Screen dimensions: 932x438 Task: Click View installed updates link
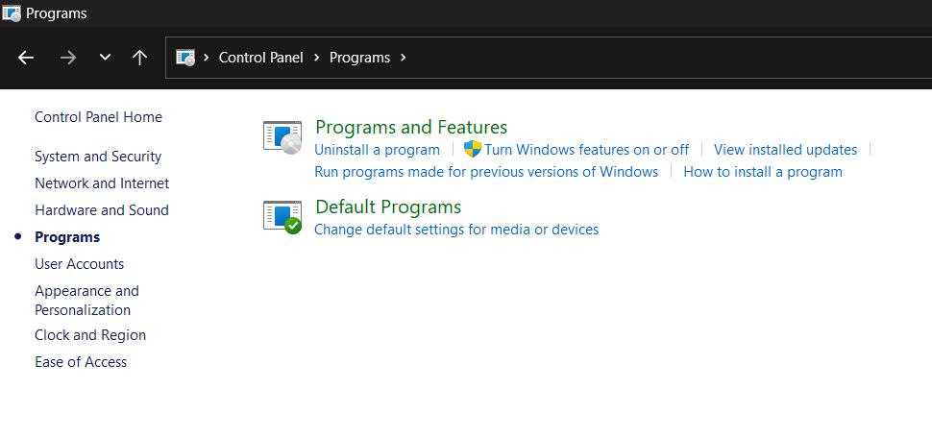pyautogui.click(x=785, y=150)
